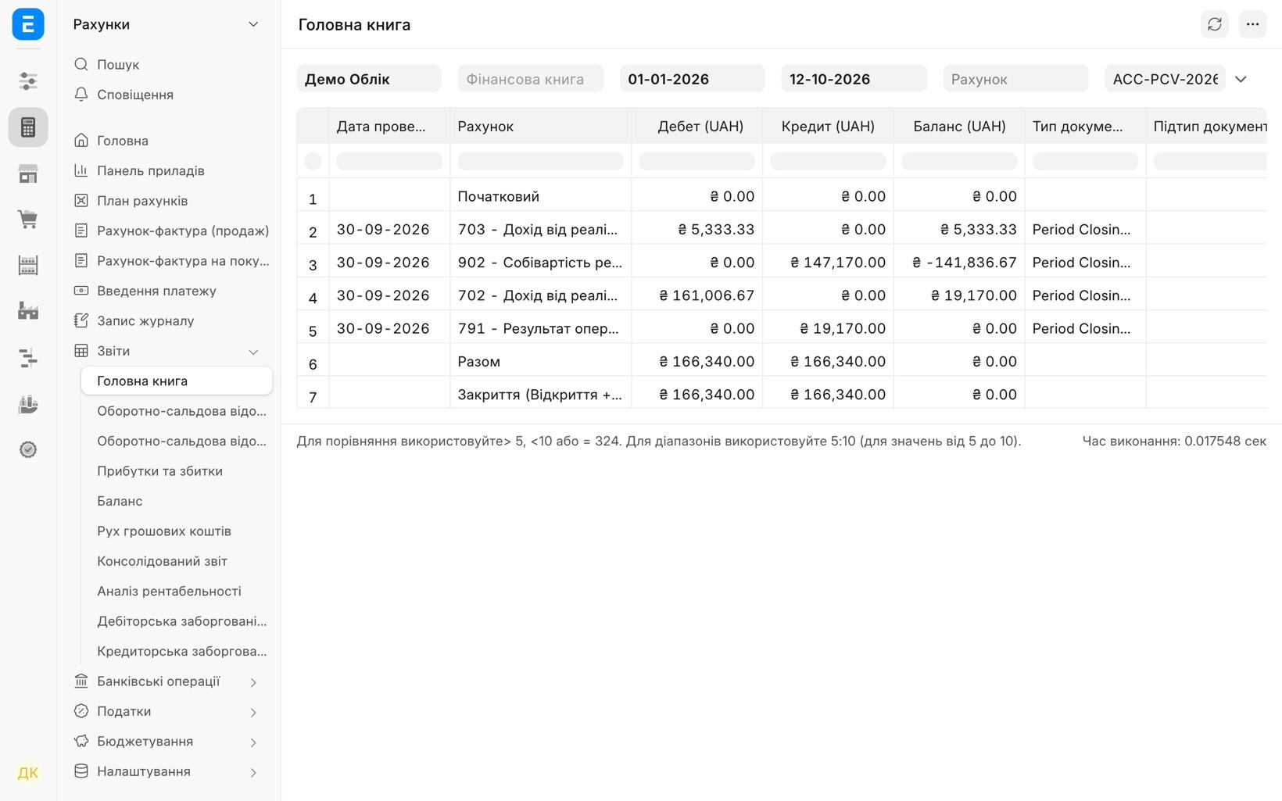Click the Фінансова книга filter field
The height and width of the screenshot is (801, 1282).
(x=530, y=78)
